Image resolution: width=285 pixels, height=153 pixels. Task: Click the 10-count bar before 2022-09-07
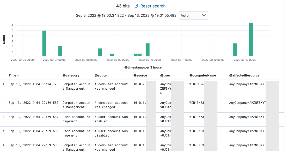pyautogui.click(x=44, y=44)
